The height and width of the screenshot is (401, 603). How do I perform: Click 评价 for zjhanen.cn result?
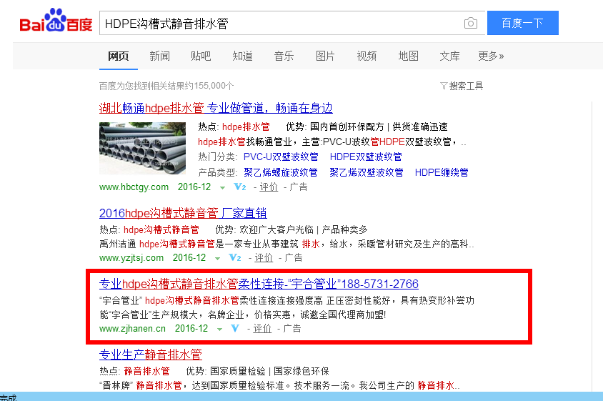(x=262, y=329)
